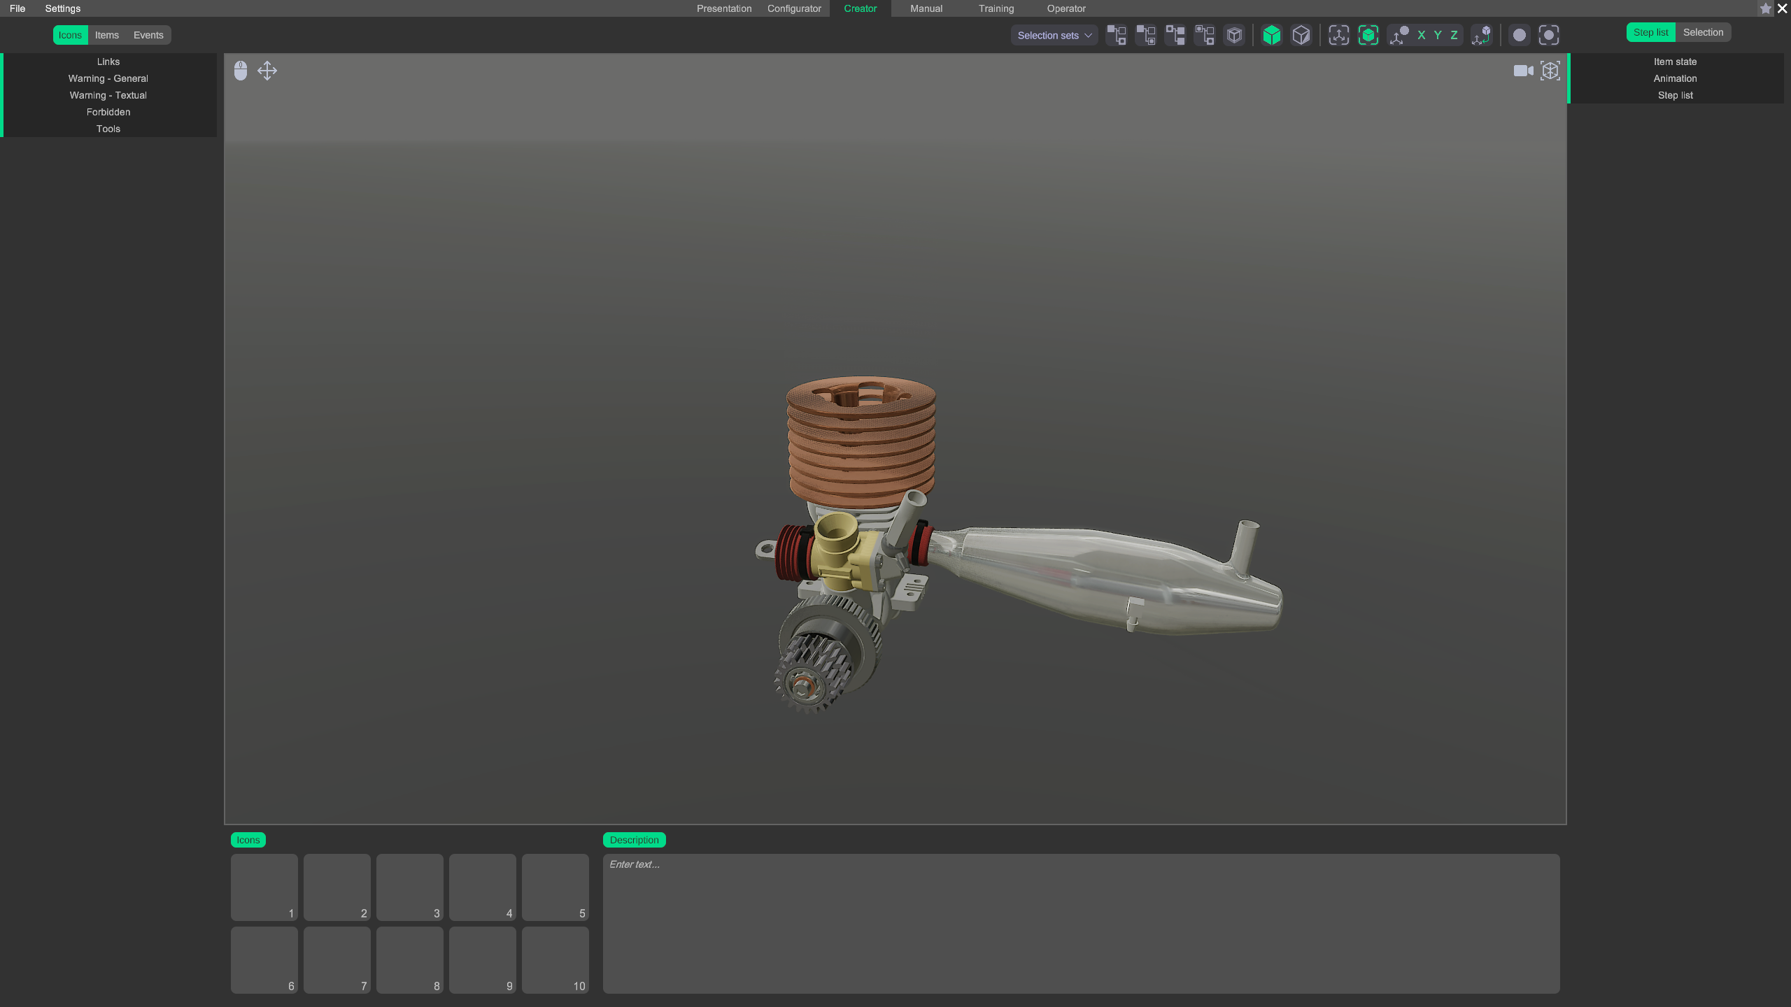Click the Selection button in right panel
This screenshot has height=1007, width=1791.
click(x=1703, y=32)
